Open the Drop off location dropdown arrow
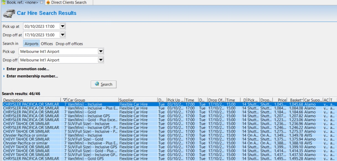 coord(100,60)
